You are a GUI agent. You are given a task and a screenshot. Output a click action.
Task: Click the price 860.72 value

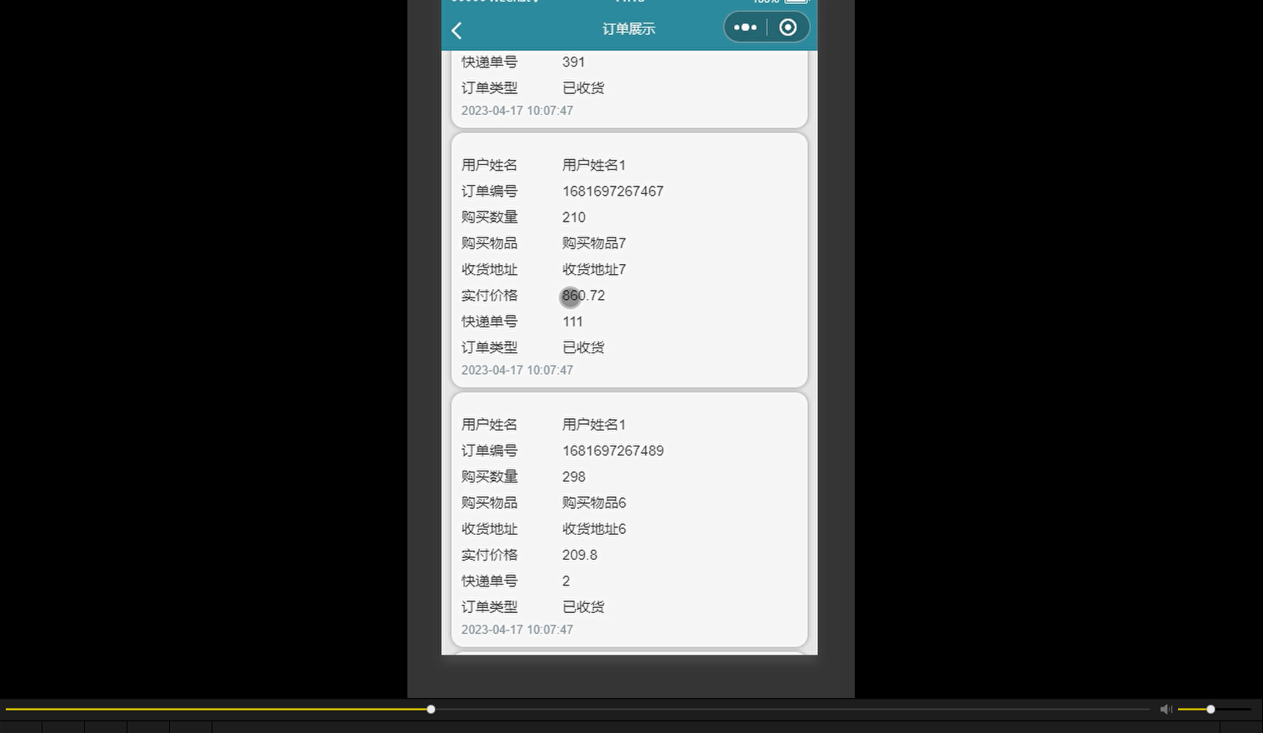pyautogui.click(x=583, y=296)
